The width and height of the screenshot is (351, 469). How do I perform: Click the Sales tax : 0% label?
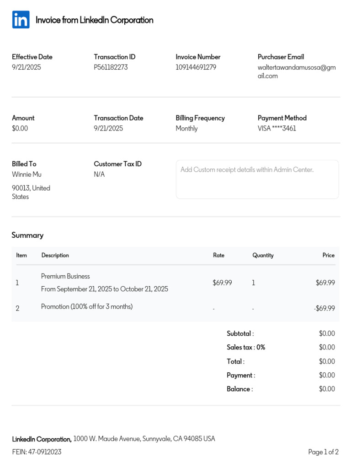[246, 347]
